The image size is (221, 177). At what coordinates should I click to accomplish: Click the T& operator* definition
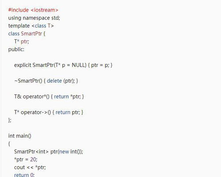point(49,97)
